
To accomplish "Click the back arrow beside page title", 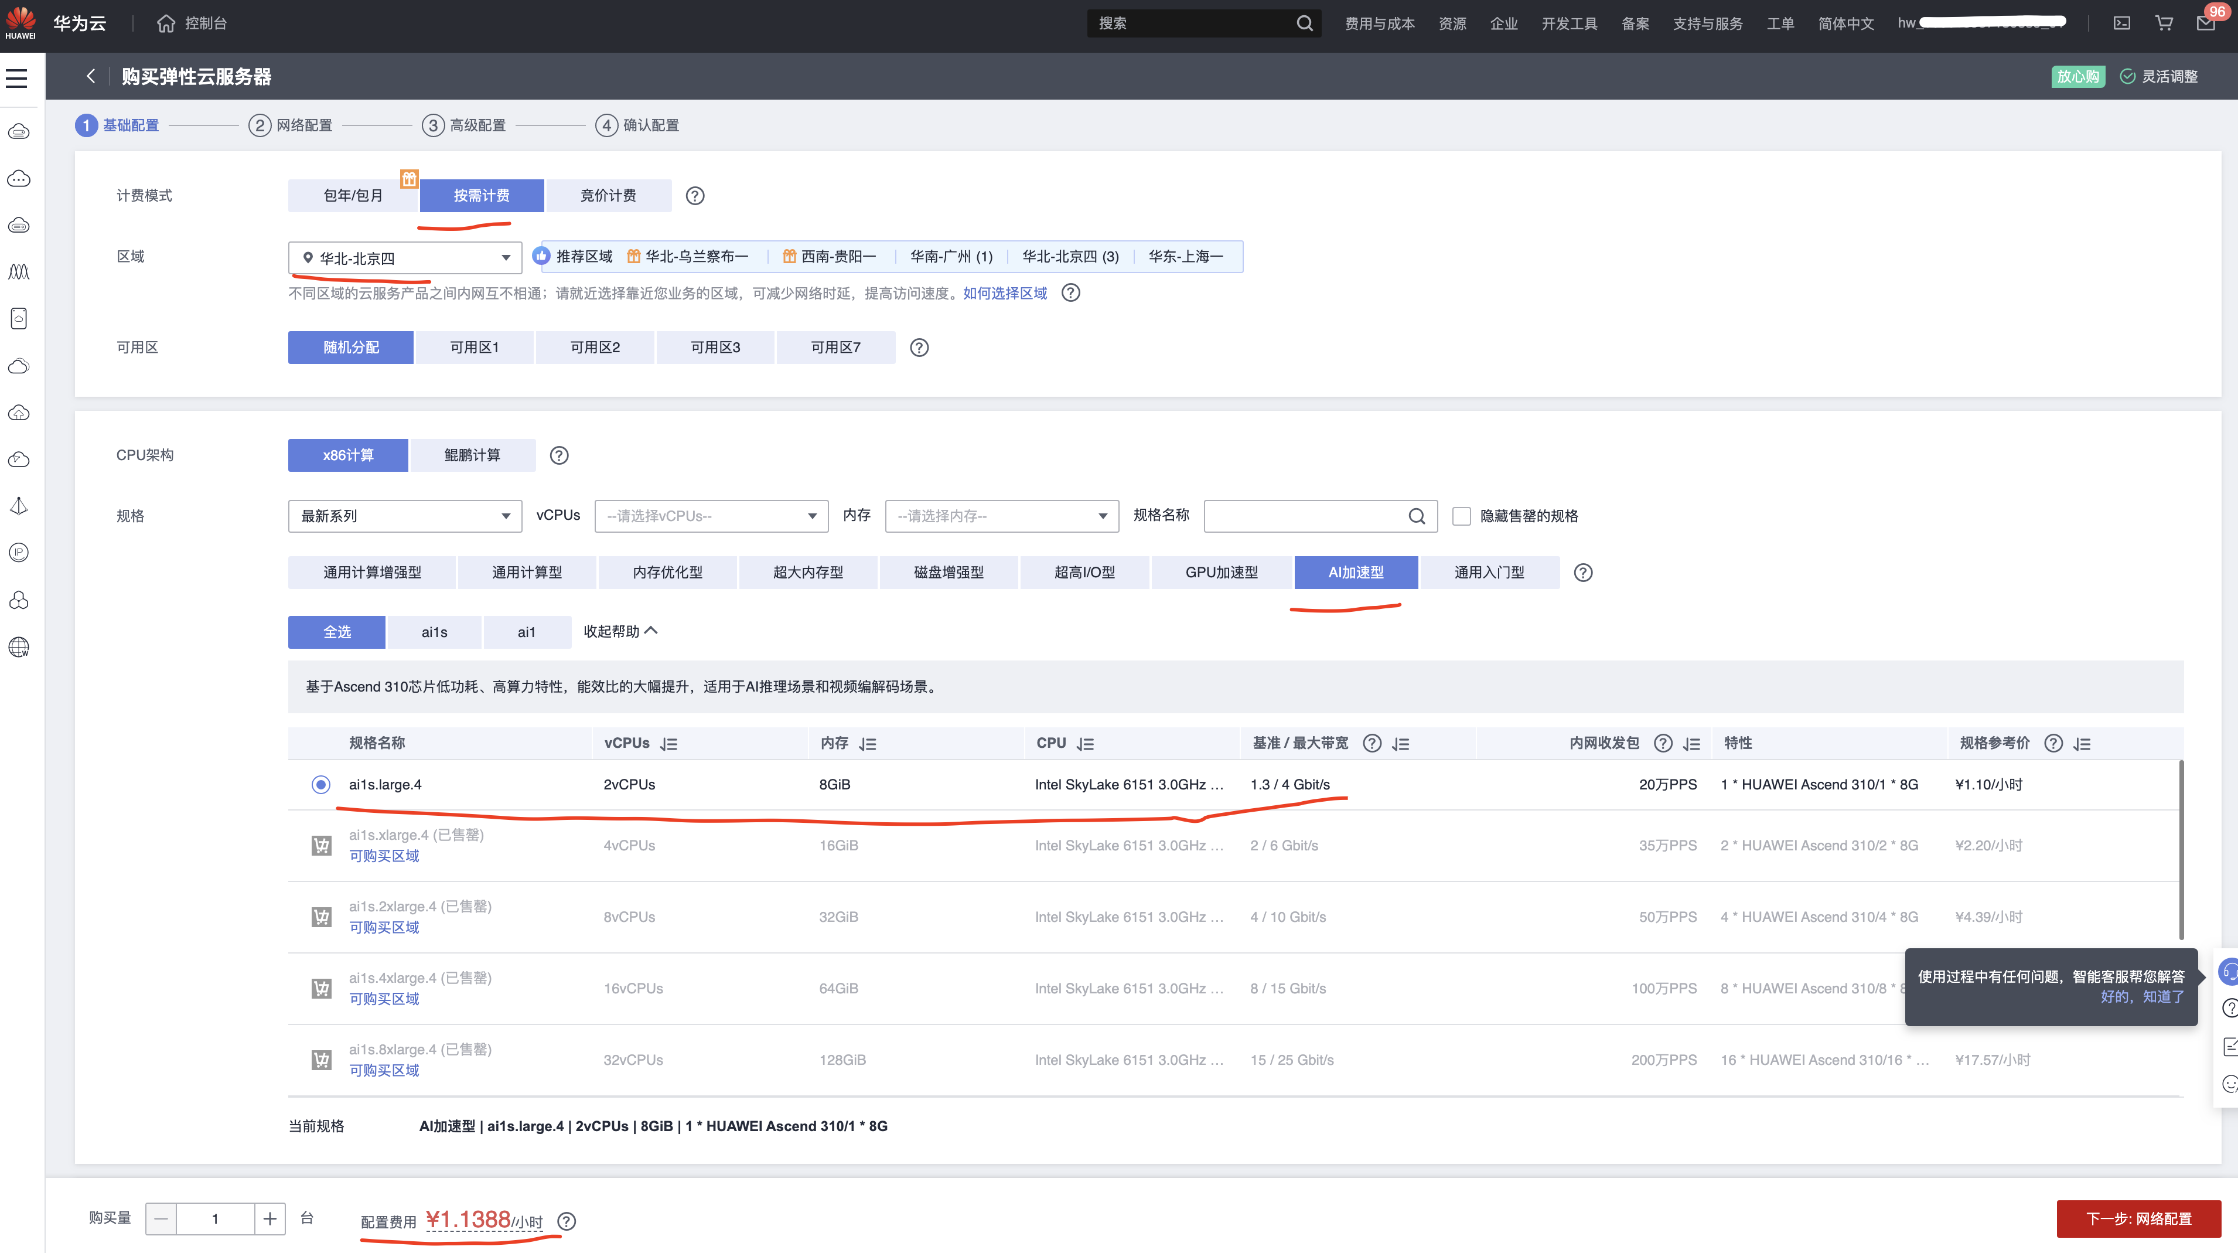I will click(x=90, y=76).
